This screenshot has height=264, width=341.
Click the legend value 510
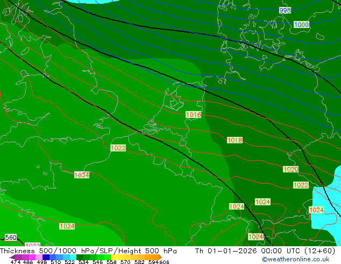click(56, 262)
